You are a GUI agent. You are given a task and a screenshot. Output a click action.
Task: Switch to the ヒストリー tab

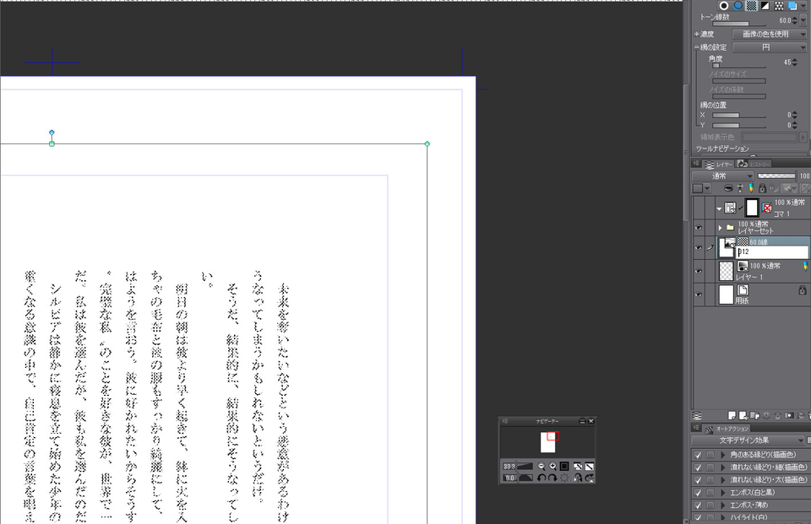(x=754, y=165)
